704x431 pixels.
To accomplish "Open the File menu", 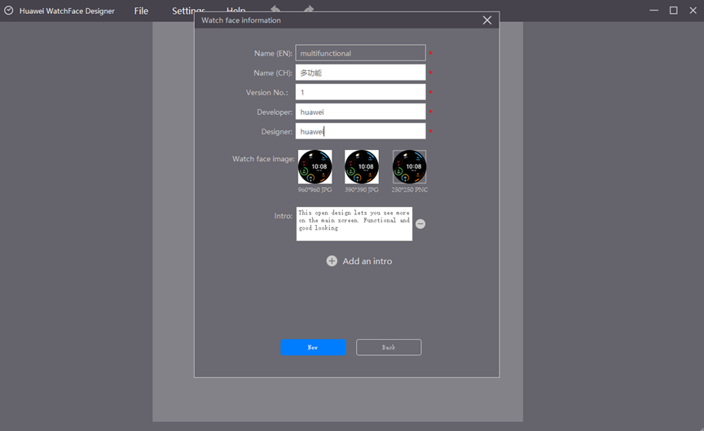I will (141, 11).
